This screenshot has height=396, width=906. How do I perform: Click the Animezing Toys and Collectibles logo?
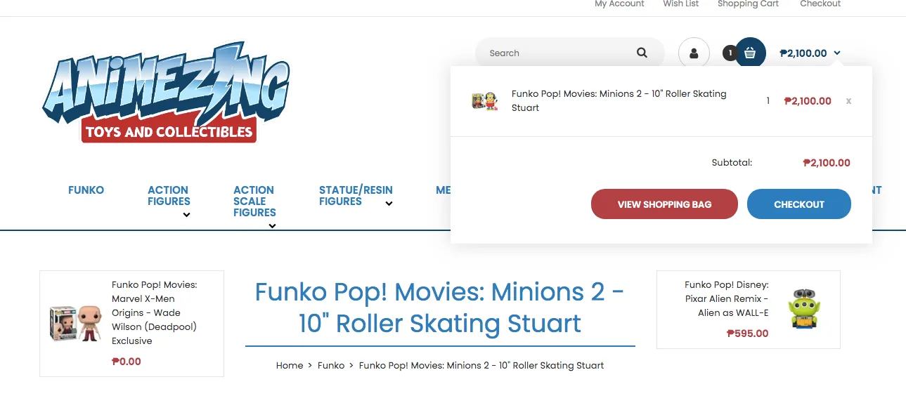(166, 93)
